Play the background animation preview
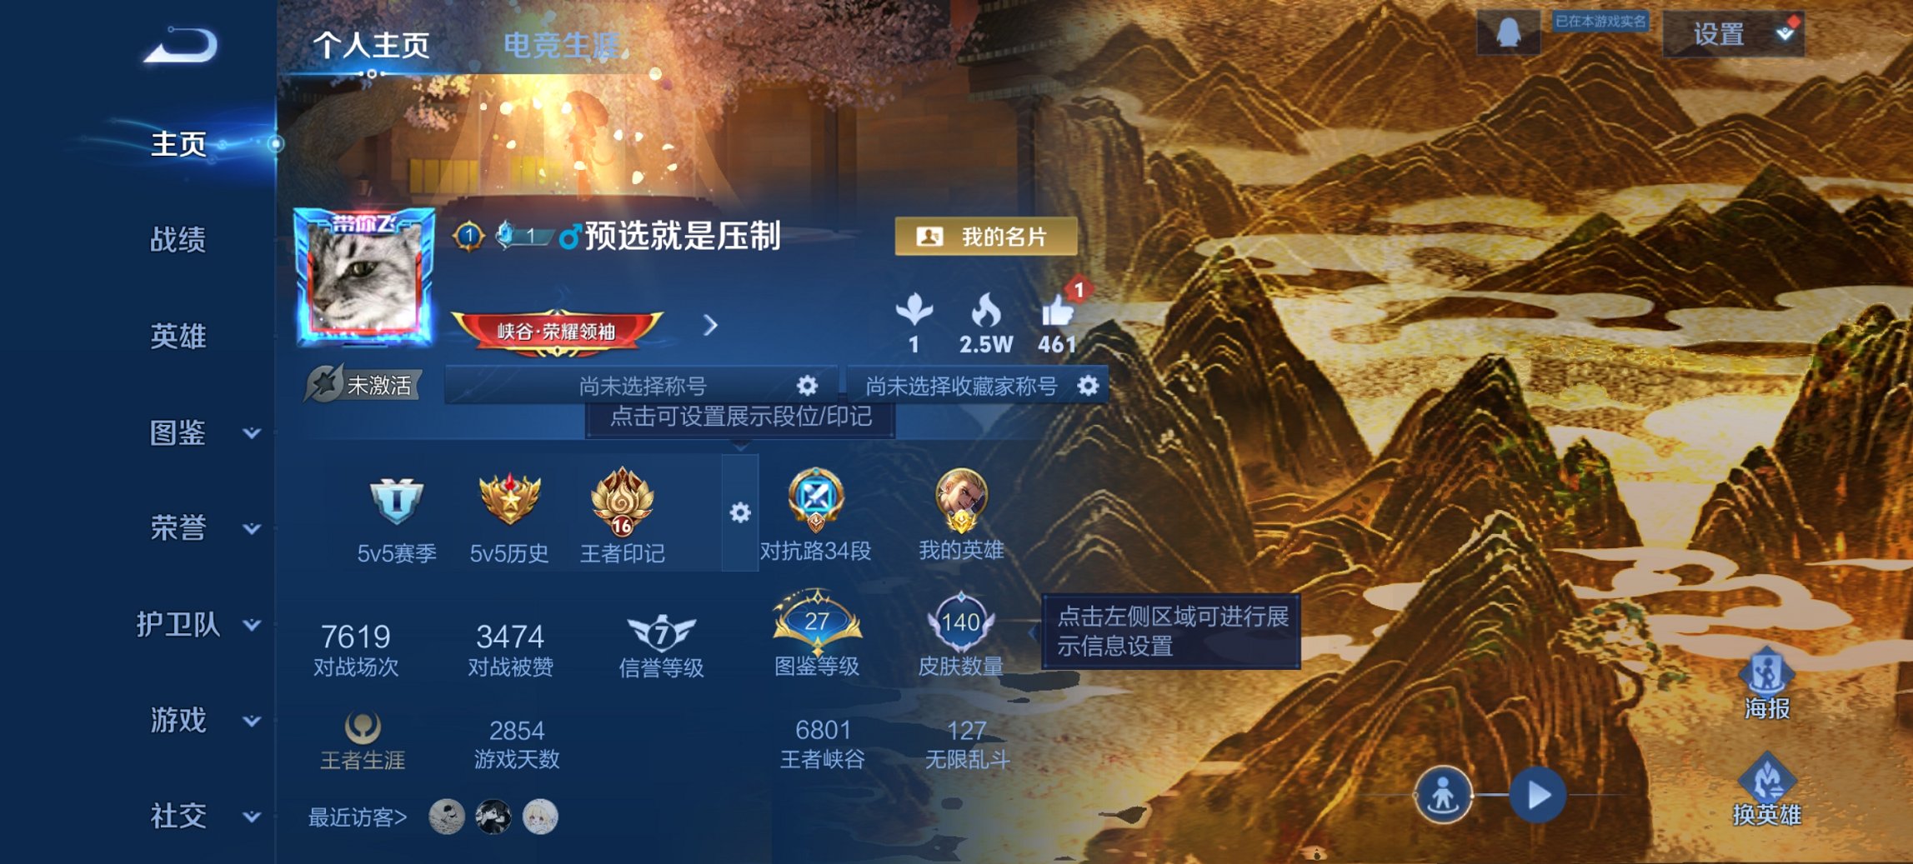Viewport: 1913px width, 864px height. 1539,795
